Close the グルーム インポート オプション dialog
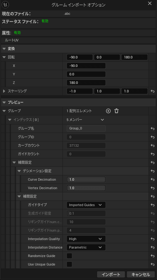157x280 pixels. click(x=150, y=3)
